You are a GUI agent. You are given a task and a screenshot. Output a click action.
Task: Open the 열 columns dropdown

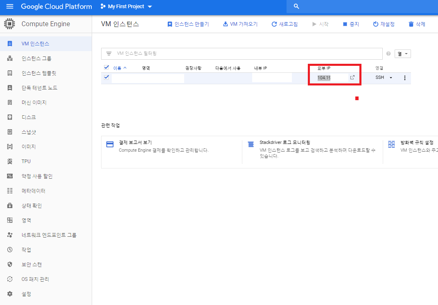(402, 54)
